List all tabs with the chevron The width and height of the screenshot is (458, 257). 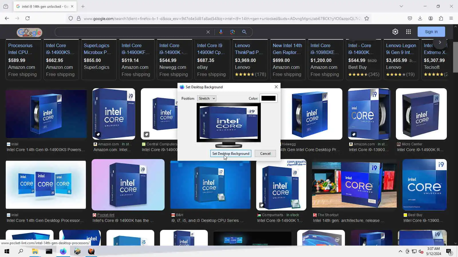[401, 6]
